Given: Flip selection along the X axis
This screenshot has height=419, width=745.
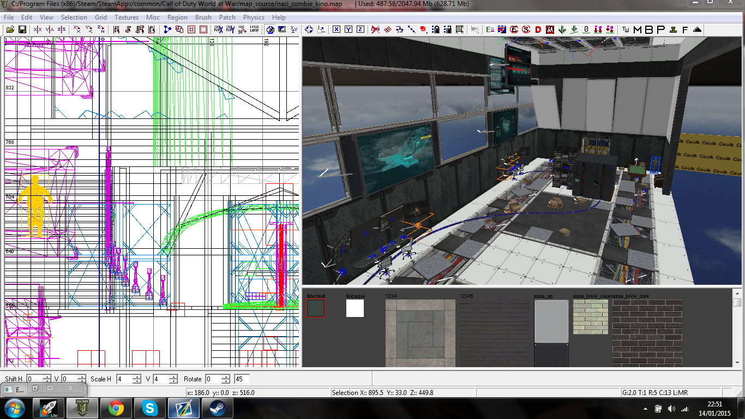Looking at the screenshot, I should 38,29.
